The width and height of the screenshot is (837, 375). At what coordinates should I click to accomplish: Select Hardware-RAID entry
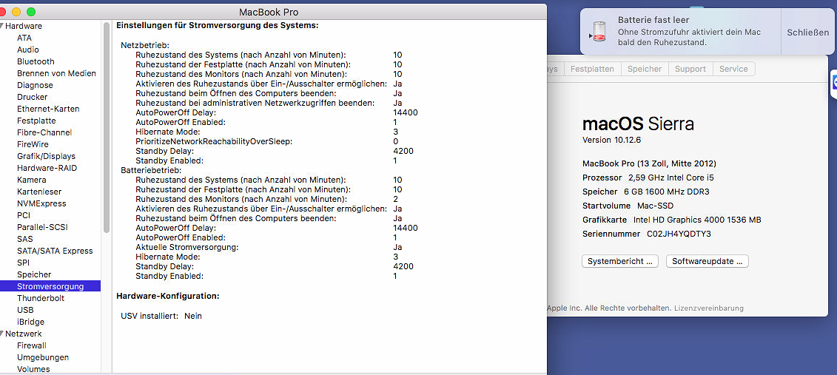tap(47, 168)
